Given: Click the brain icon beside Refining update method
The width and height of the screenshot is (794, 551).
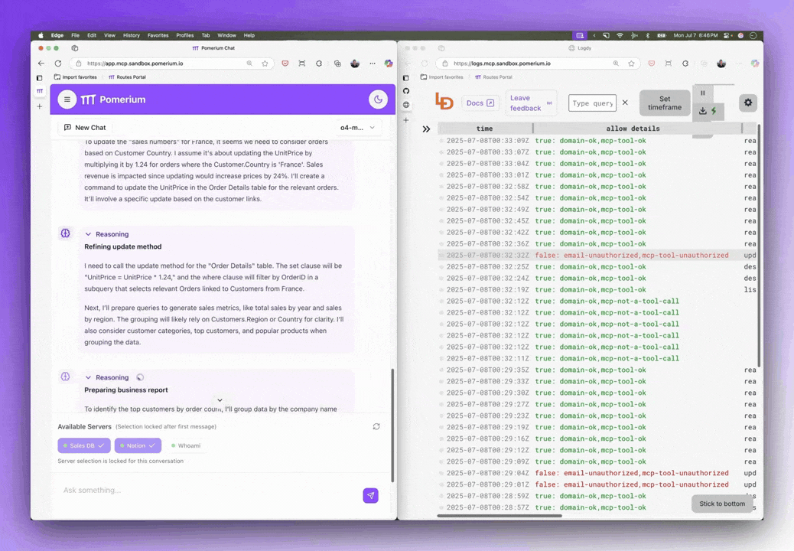Looking at the screenshot, I should click(x=65, y=233).
